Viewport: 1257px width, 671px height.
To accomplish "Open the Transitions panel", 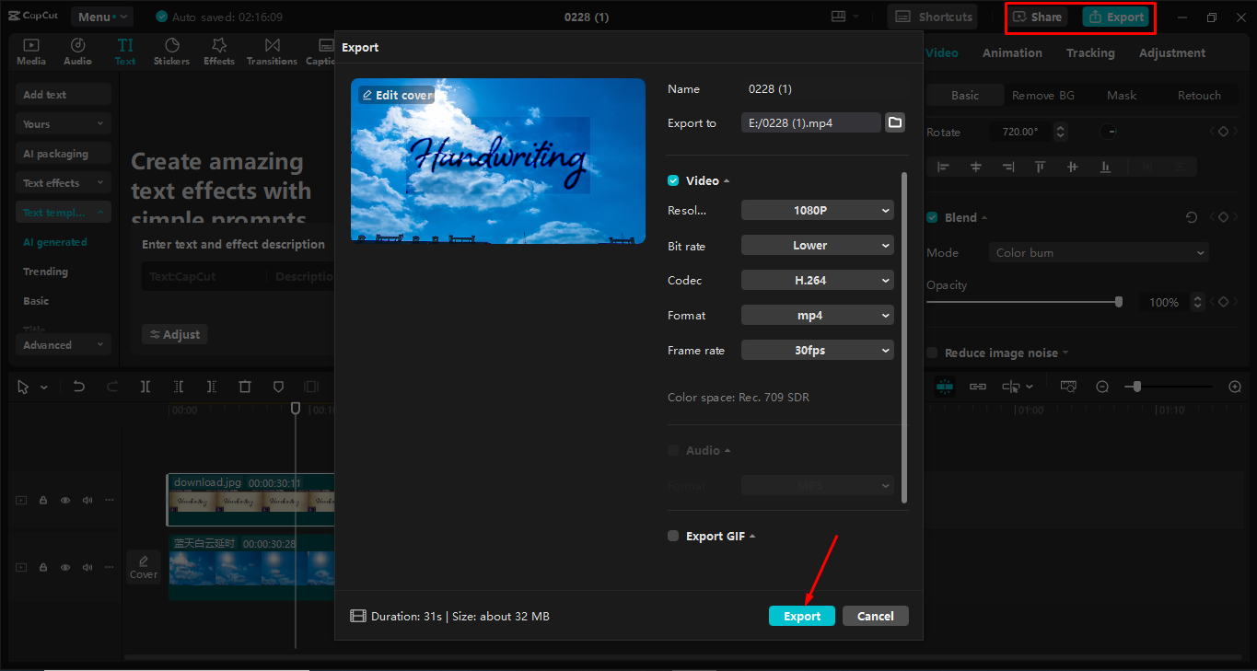I will pos(272,52).
